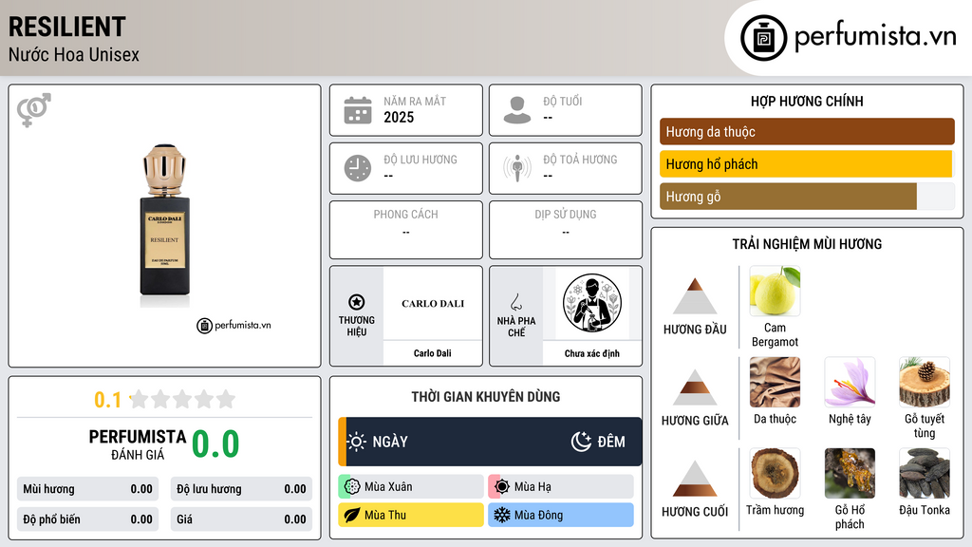Viewport: 972px width, 547px height.
Task: Click the sun icon for Mùa Hạ
Action: pyautogui.click(x=502, y=487)
